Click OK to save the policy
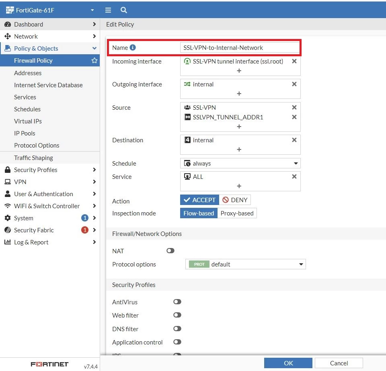Image resolution: width=386 pixels, height=371 pixels. (288, 363)
